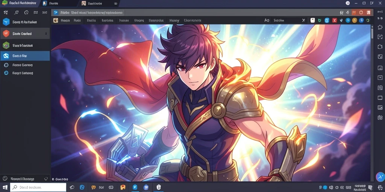Clear the search field with its X button

[303, 21]
